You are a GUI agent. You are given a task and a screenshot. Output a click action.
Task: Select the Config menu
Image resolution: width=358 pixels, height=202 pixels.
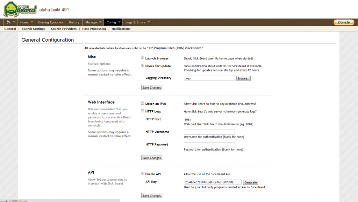coord(111,22)
